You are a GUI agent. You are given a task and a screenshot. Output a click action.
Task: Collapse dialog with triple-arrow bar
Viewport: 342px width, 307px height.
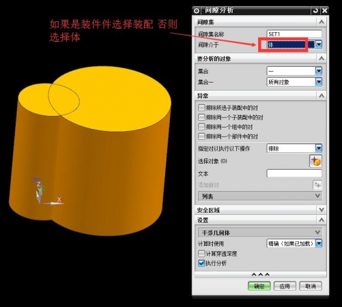pos(261,274)
